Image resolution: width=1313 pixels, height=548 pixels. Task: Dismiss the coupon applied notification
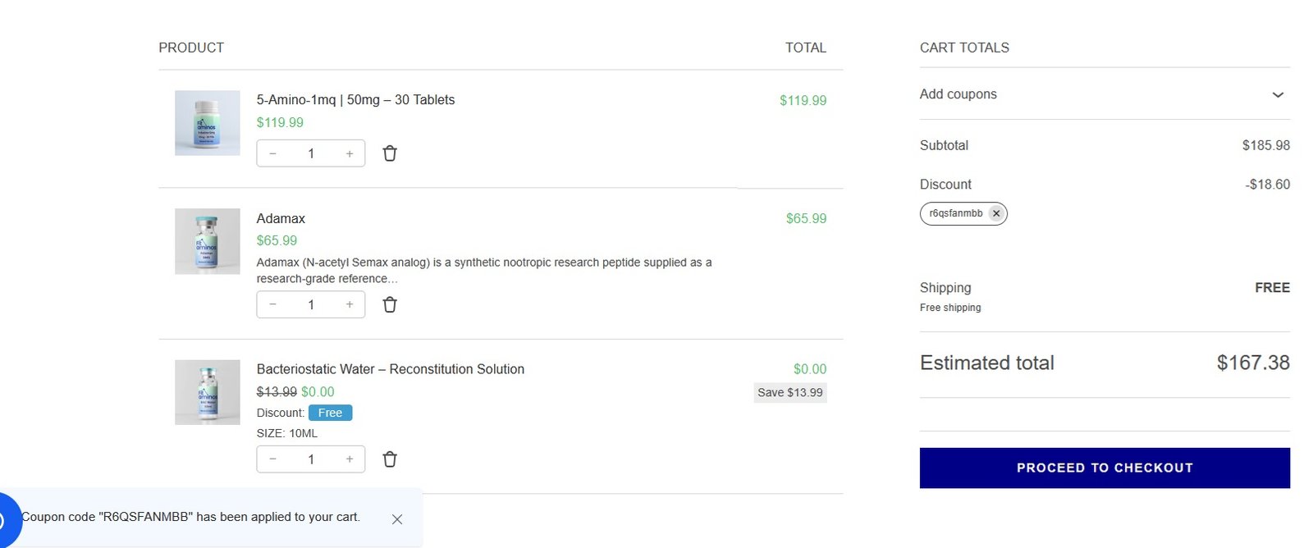[x=397, y=519]
